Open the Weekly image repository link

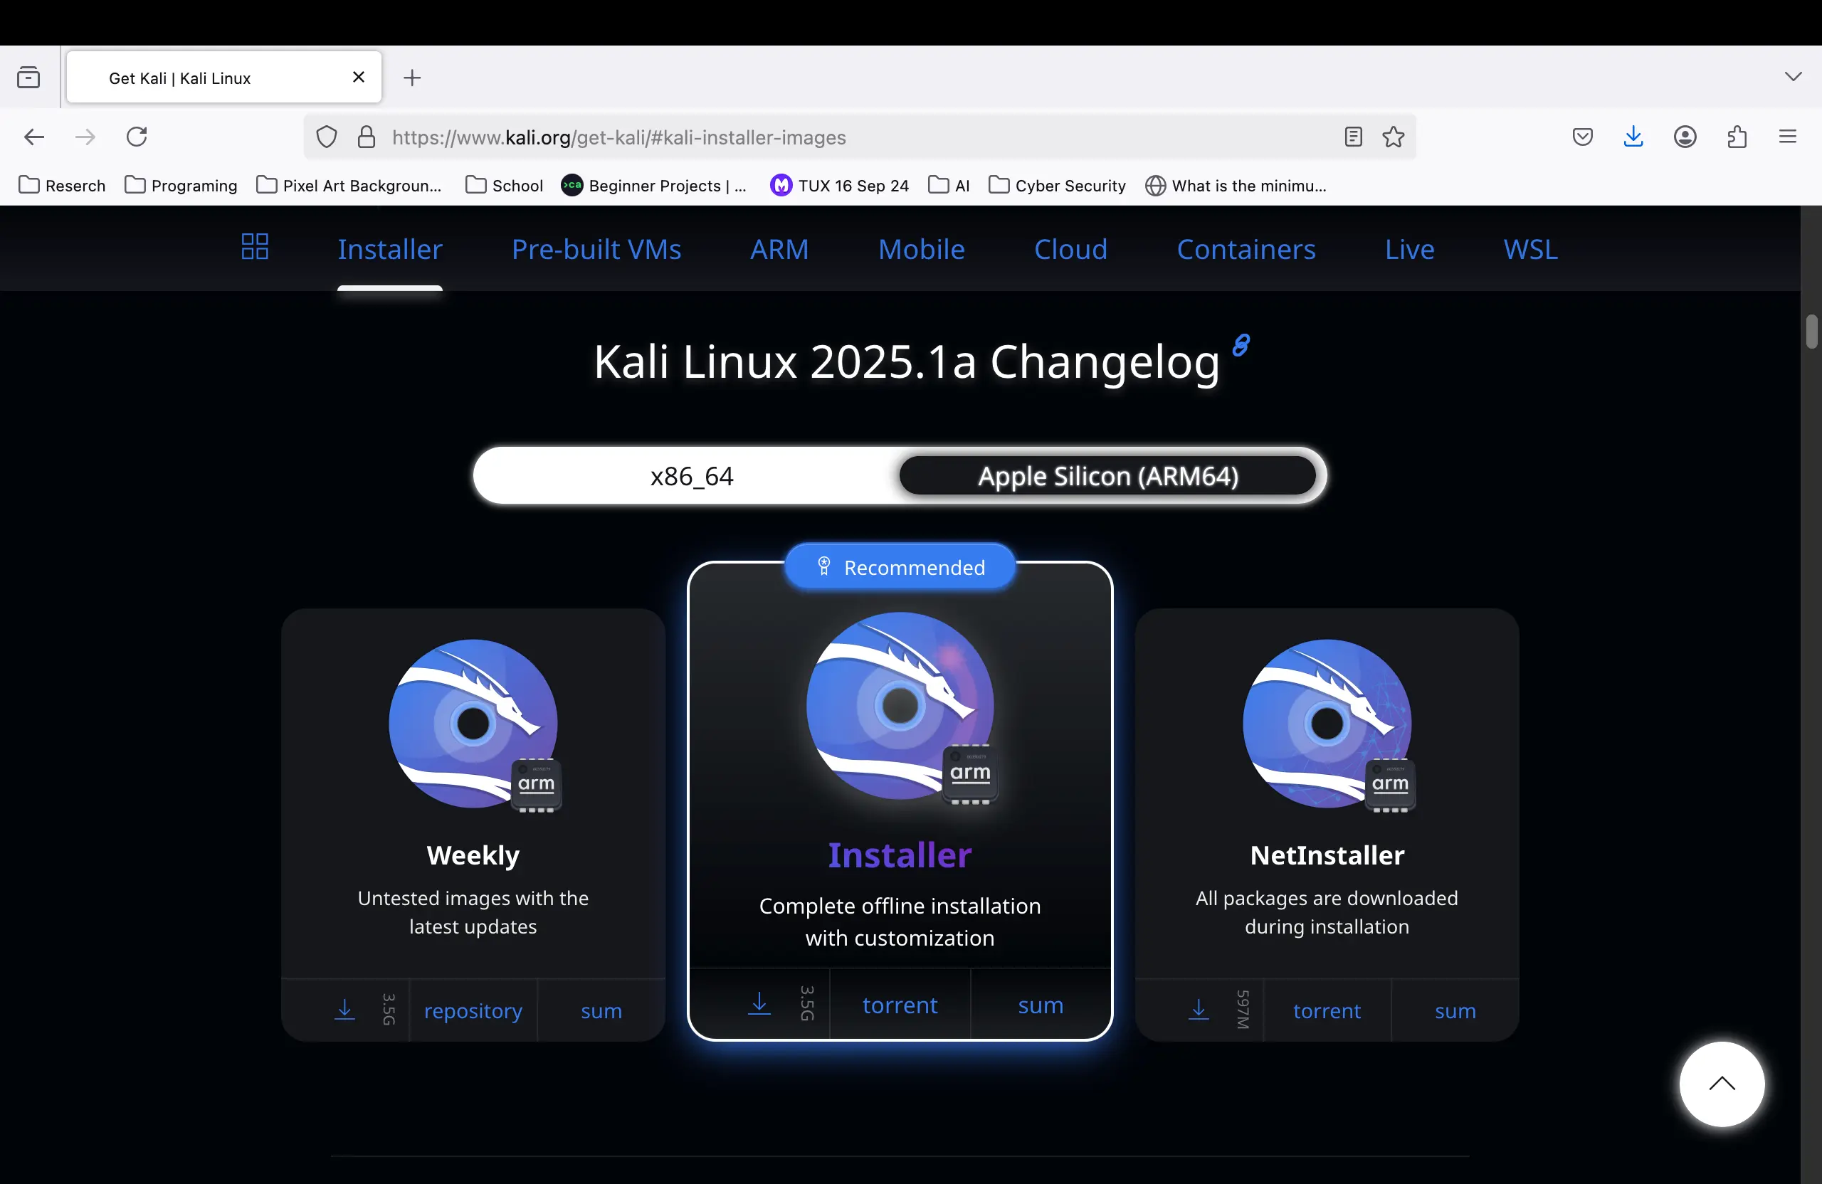coord(473,1010)
